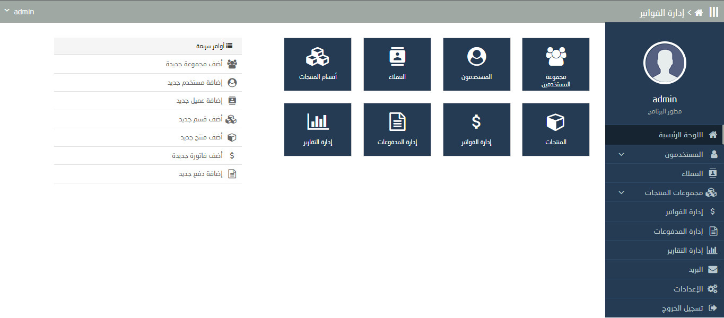Open the إدارة التقارير dashboard tile

pyautogui.click(x=318, y=129)
